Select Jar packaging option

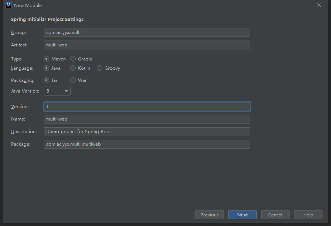point(47,80)
